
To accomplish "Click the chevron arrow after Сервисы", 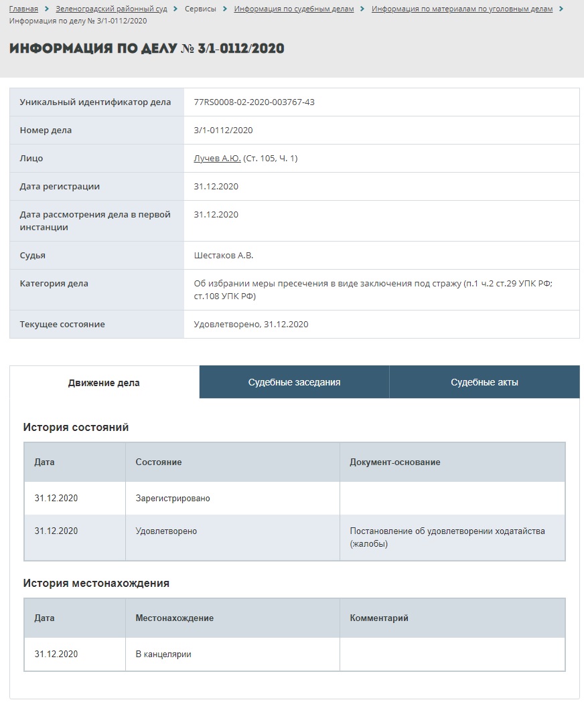I will click(x=225, y=9).
